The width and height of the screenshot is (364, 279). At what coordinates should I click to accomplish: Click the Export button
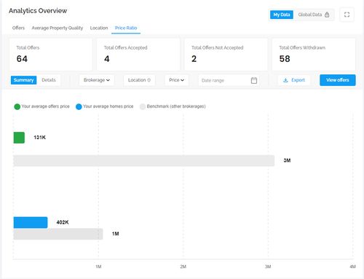pyautogui.click(x=294, y=80)
